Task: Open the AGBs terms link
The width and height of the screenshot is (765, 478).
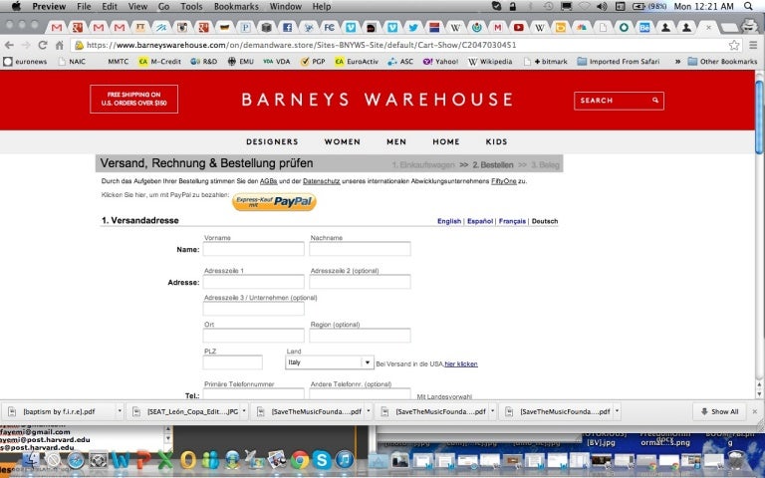Action: pyautogui.click(x=268, y=181)
